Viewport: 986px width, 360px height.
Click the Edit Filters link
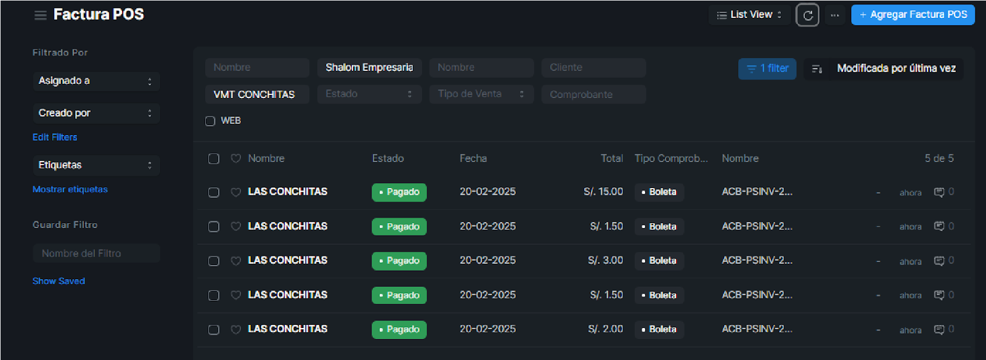pos(55,137)
